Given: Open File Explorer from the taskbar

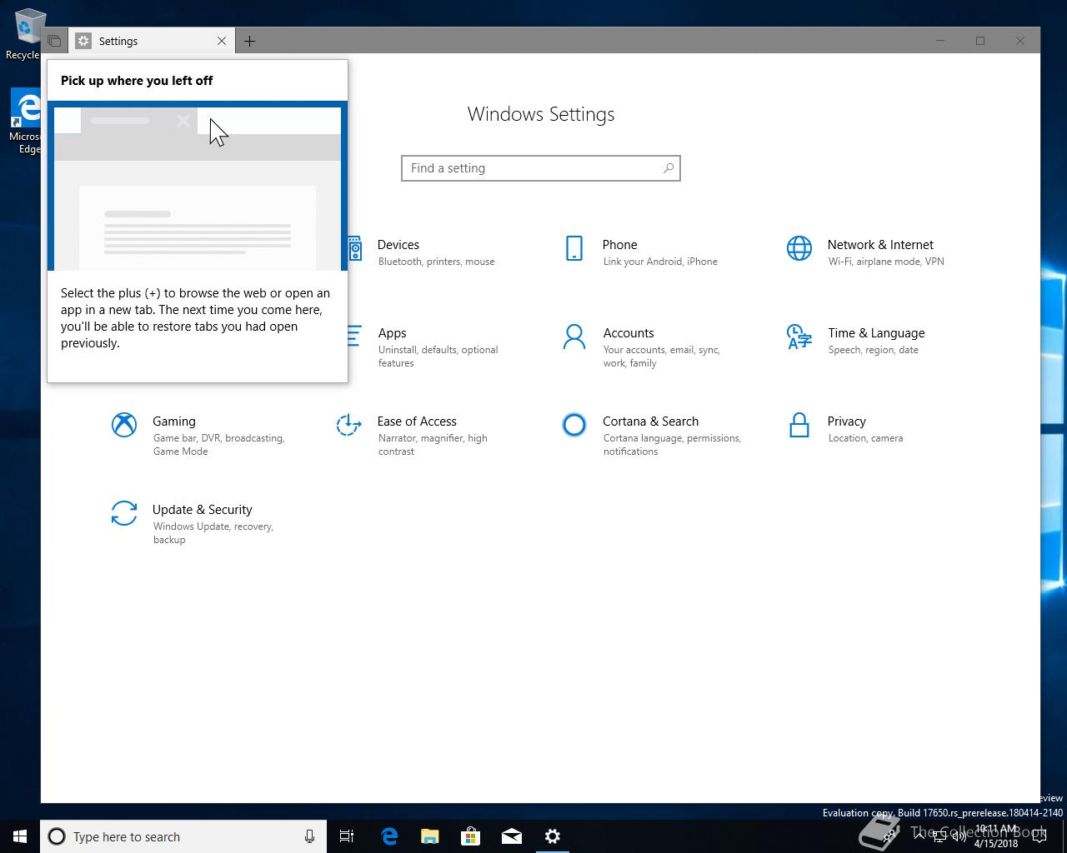Looking at the screenshot, I should [430, 836].
